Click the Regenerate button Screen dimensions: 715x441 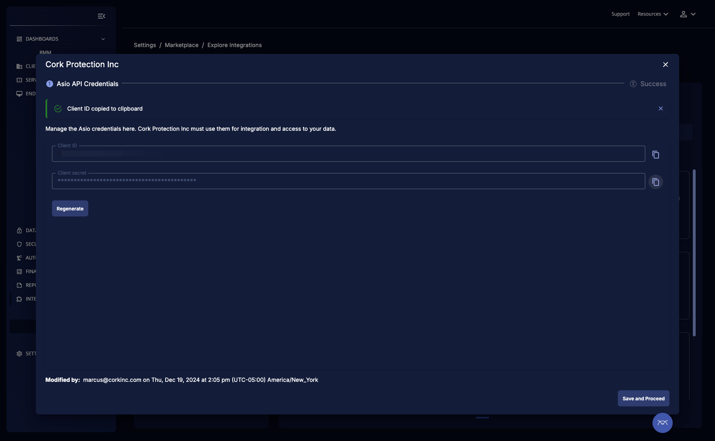coord(70,208)
